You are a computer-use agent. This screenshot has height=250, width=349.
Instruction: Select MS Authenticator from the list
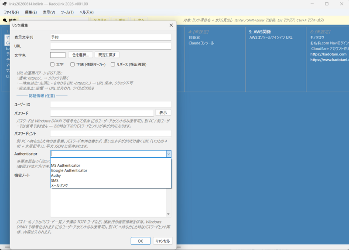(x=111, y=166)
